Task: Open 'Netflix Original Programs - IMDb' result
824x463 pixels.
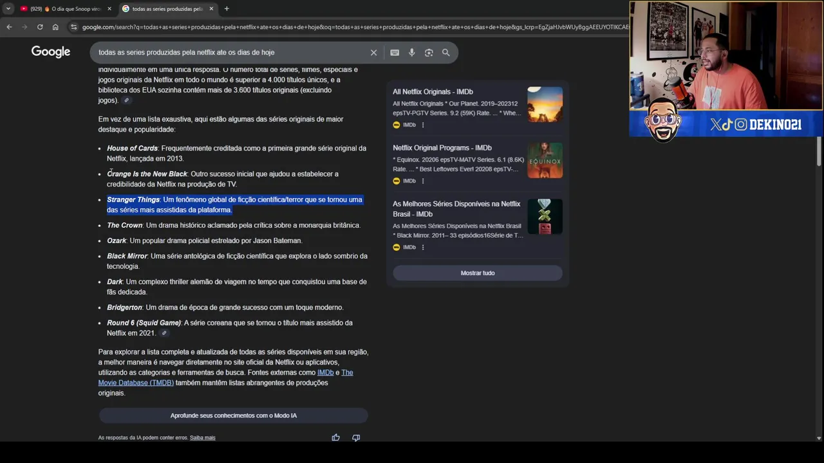Action: [442, 148]
